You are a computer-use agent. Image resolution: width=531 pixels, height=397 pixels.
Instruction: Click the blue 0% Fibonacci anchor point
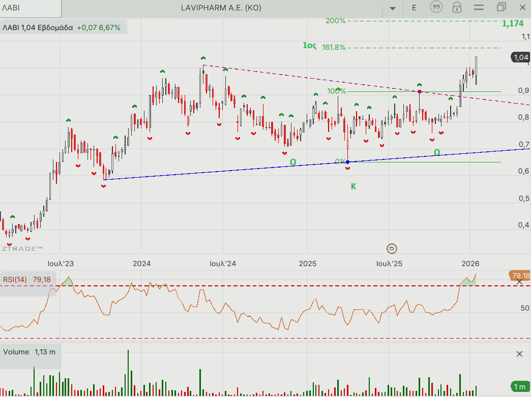347,162
